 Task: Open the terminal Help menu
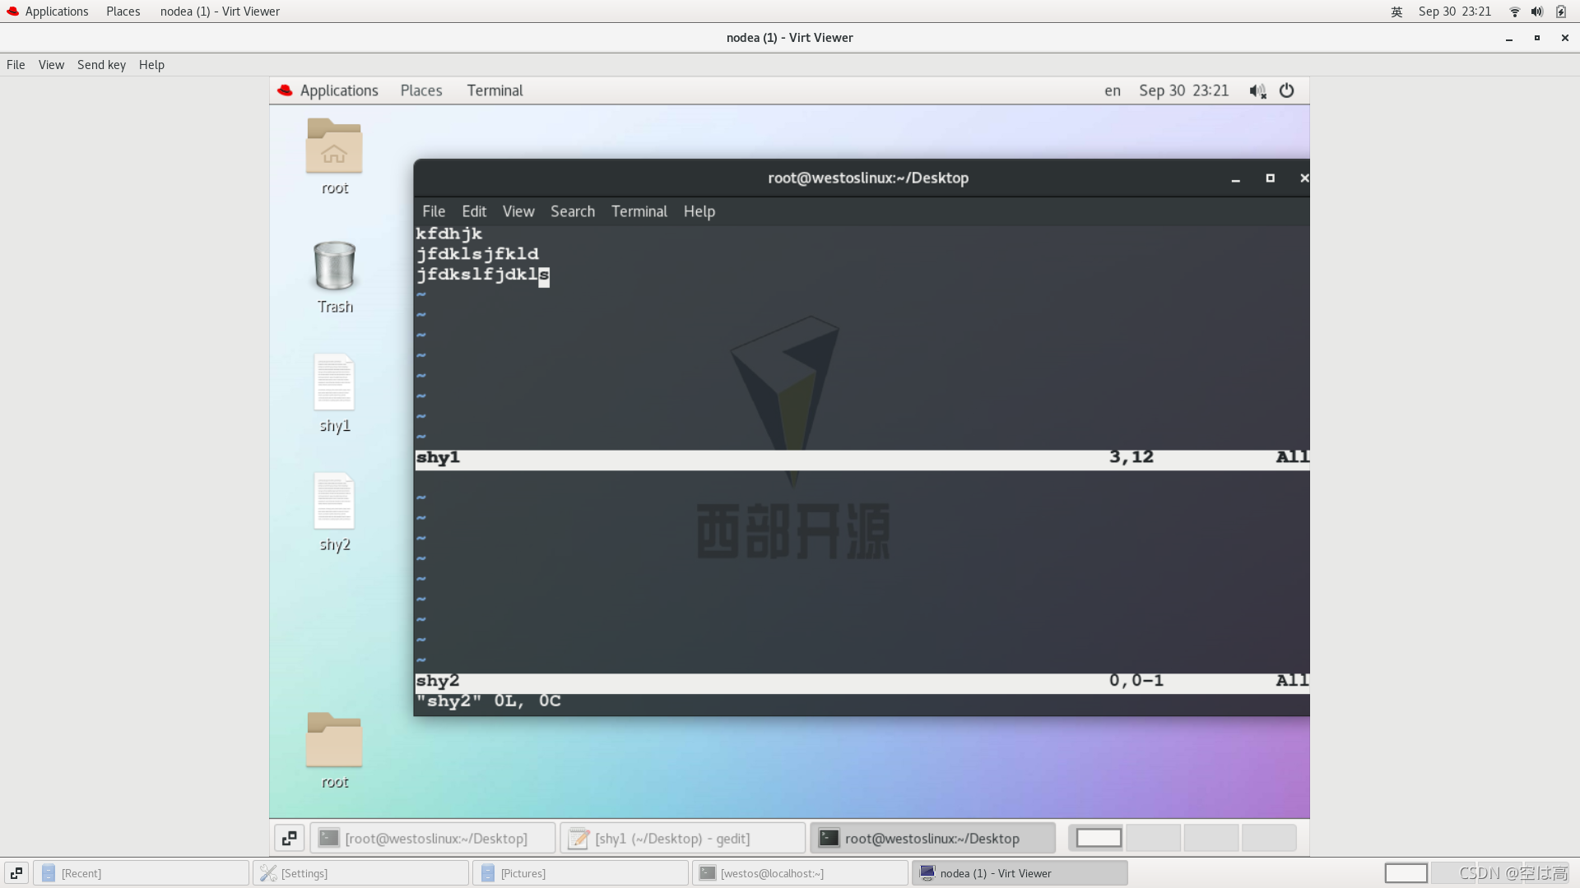699,211
